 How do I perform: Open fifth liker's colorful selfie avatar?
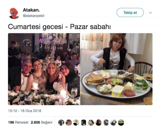pos(91,122)
